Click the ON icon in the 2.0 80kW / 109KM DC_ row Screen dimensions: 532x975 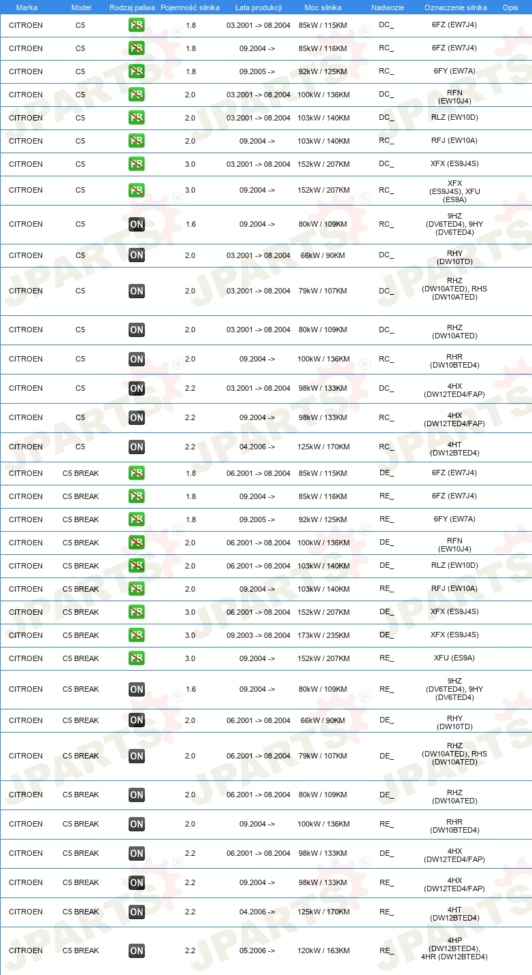click(x=136, y=330)
